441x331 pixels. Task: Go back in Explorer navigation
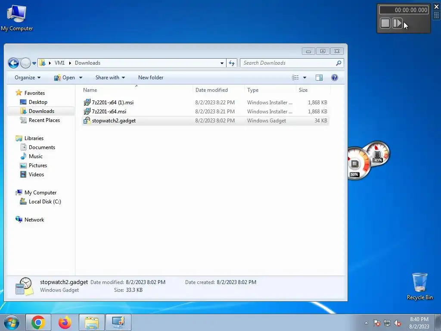[13, 63]
